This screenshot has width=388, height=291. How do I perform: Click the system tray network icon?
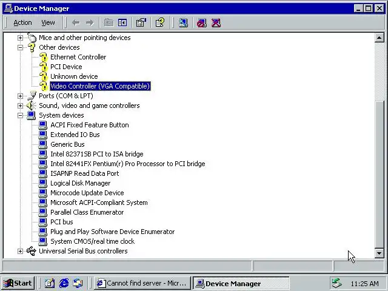337,283
